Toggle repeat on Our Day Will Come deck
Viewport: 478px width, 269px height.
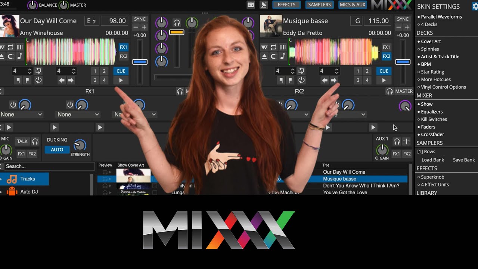10,47
